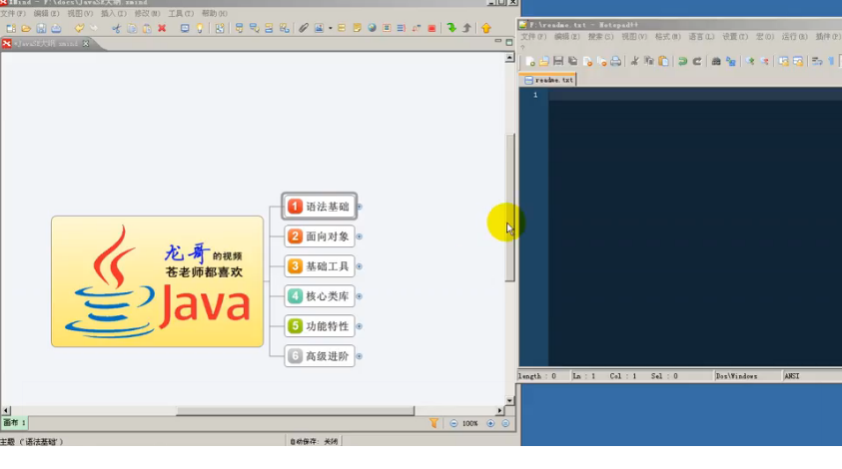Open the image icon dropdown arrow in XMind
This screenshot has width=842, height=469.
point(331,28)
